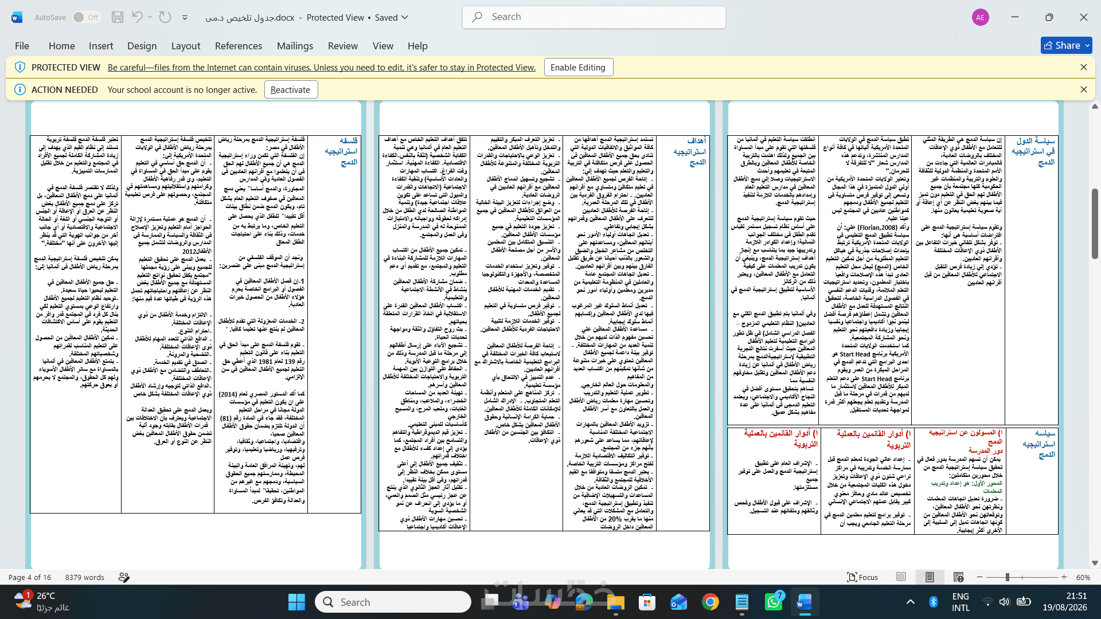Click the Protected View warning link
The image size is (1101, 619).
click(322, 67)
